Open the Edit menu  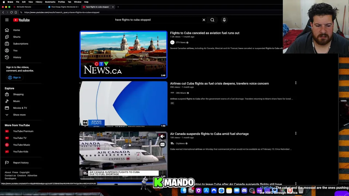(24, 2)
